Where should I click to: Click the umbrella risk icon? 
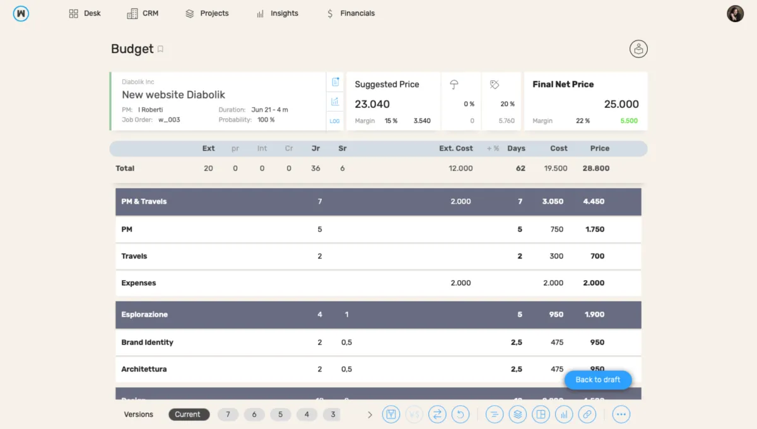coord(454,85)
